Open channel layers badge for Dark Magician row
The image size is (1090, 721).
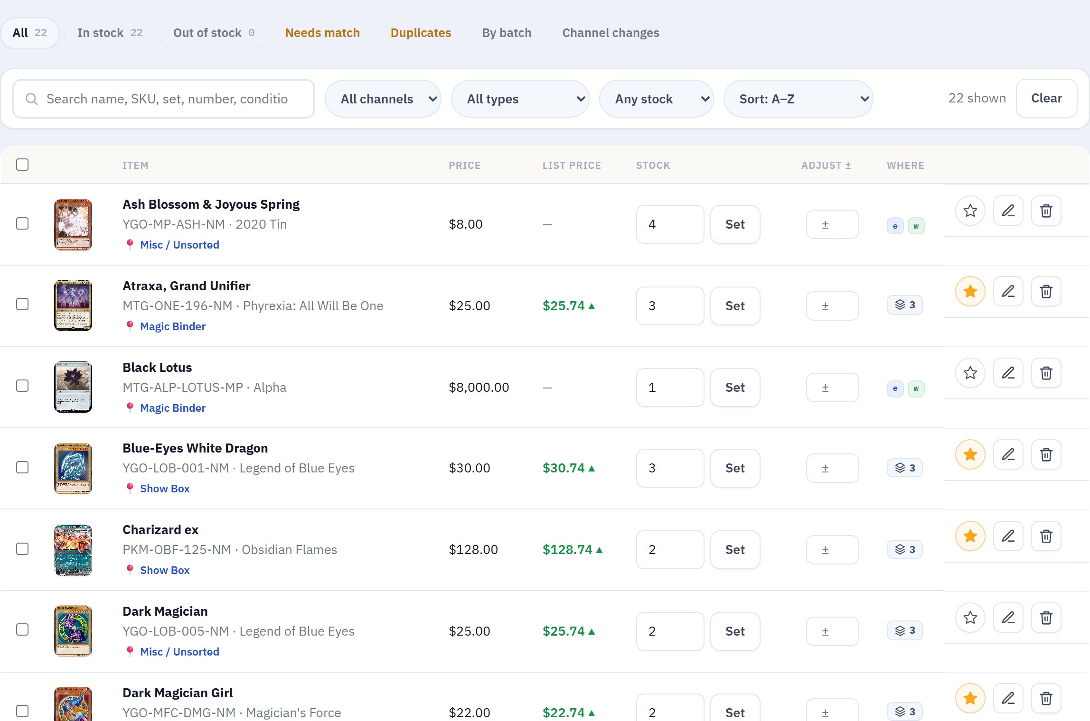tap(905, 630)
